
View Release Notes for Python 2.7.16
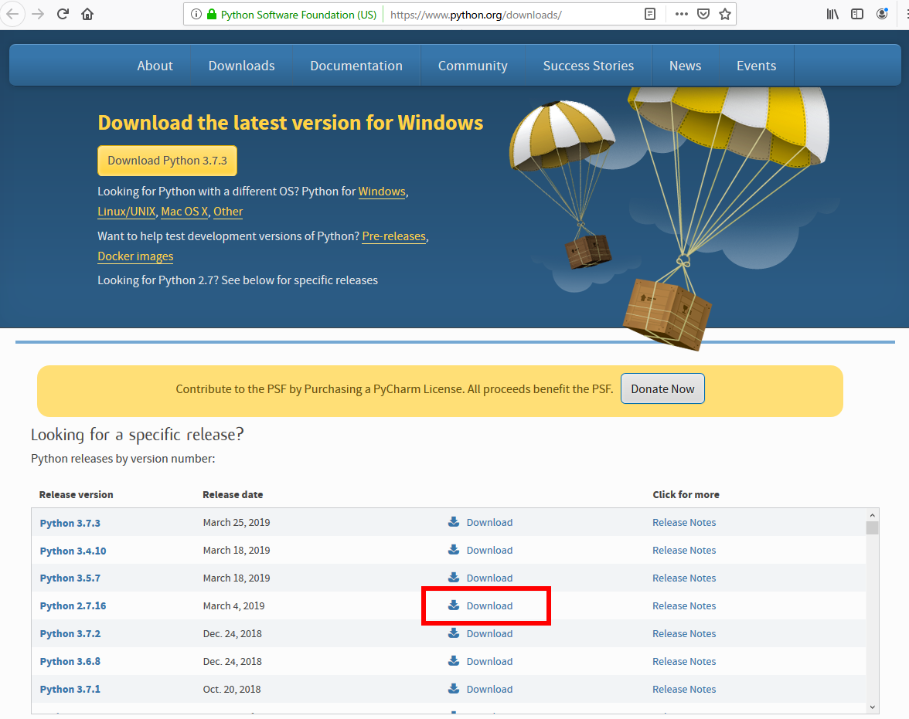click(x=684, y=605)
